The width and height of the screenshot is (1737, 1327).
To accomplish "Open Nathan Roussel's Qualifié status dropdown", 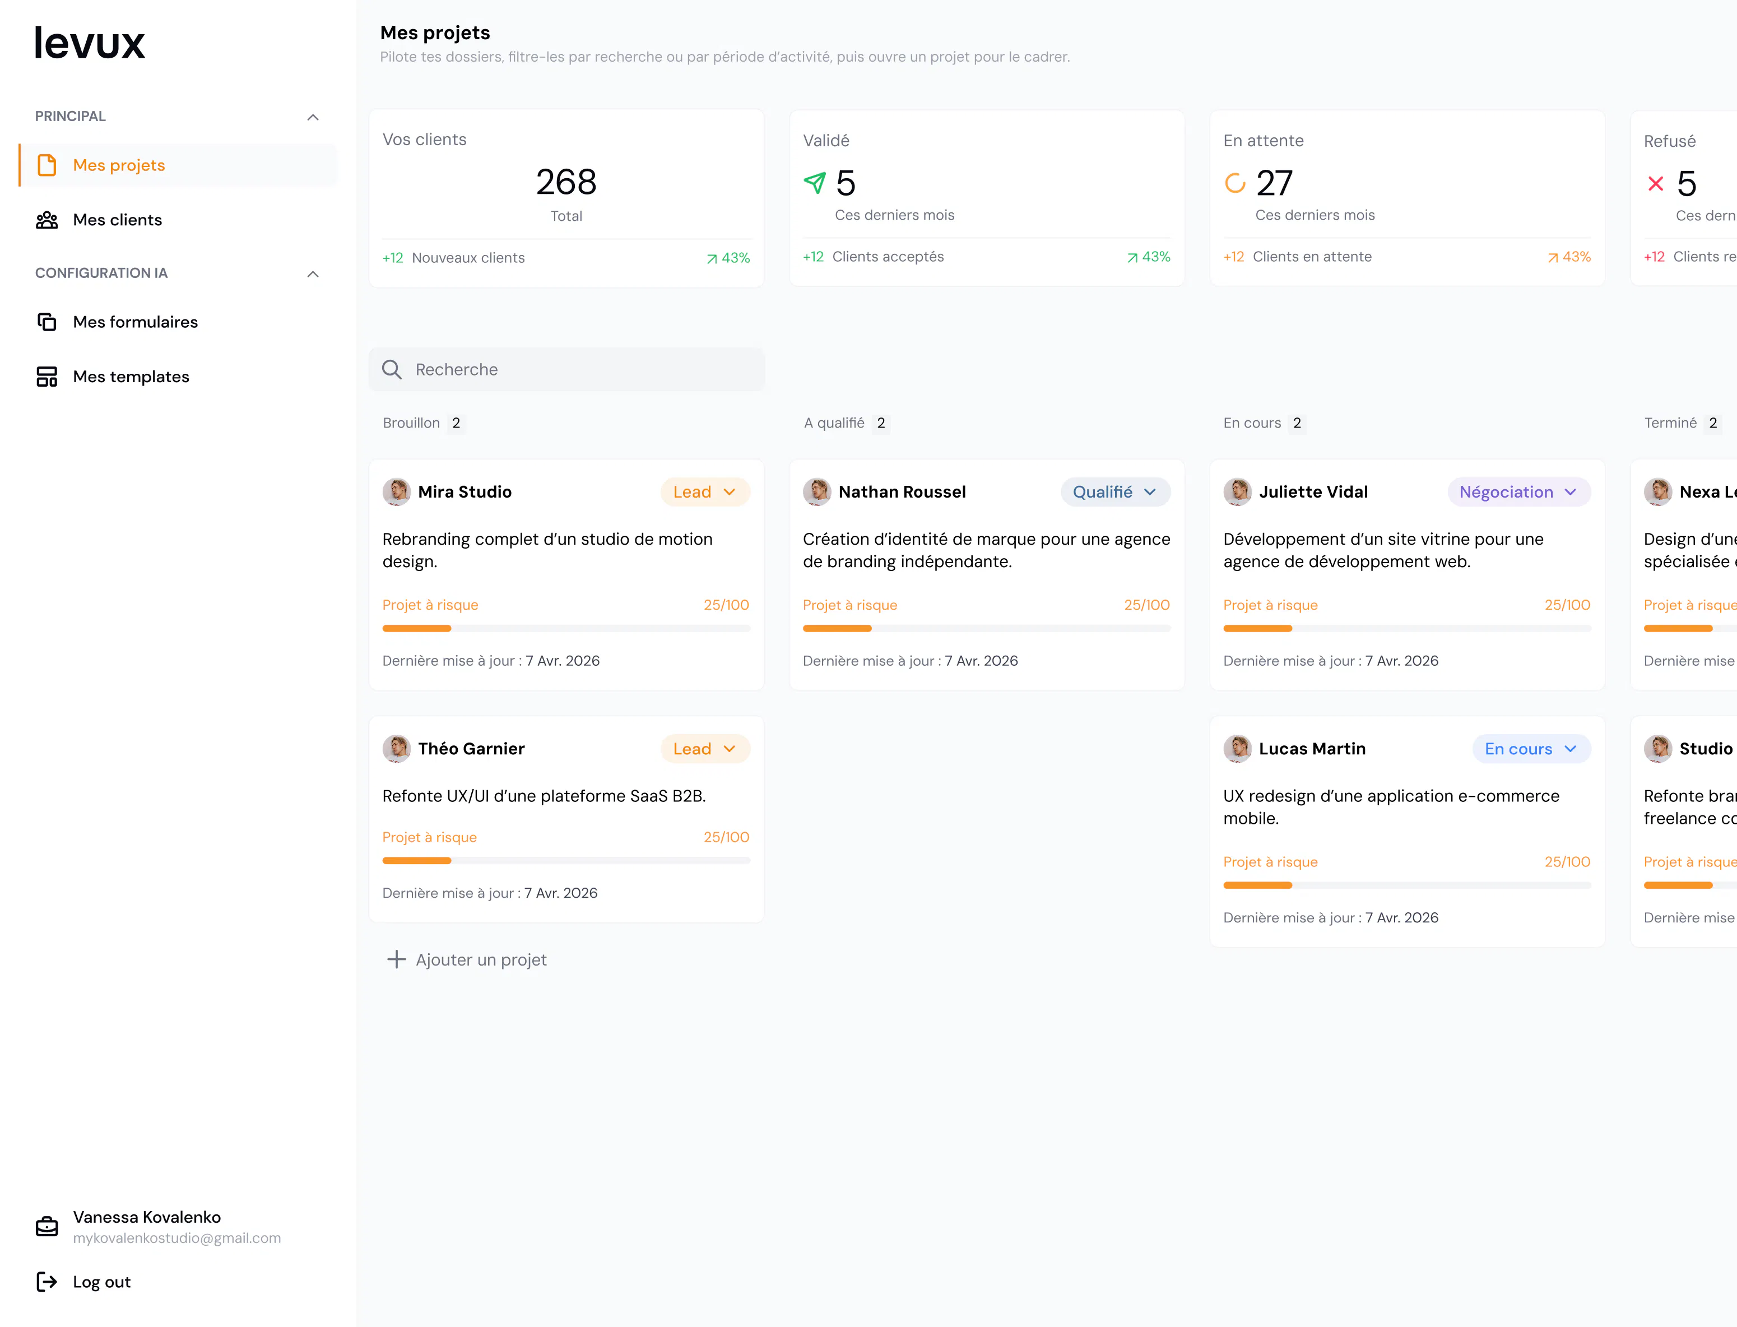I will coord(1116,492).
